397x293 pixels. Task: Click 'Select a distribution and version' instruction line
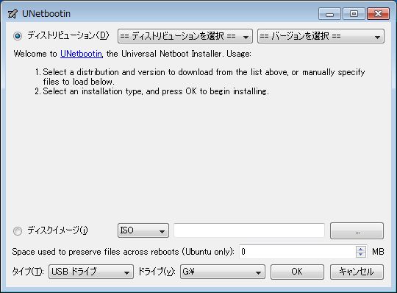pyautogui.click(x=200, y=77)
